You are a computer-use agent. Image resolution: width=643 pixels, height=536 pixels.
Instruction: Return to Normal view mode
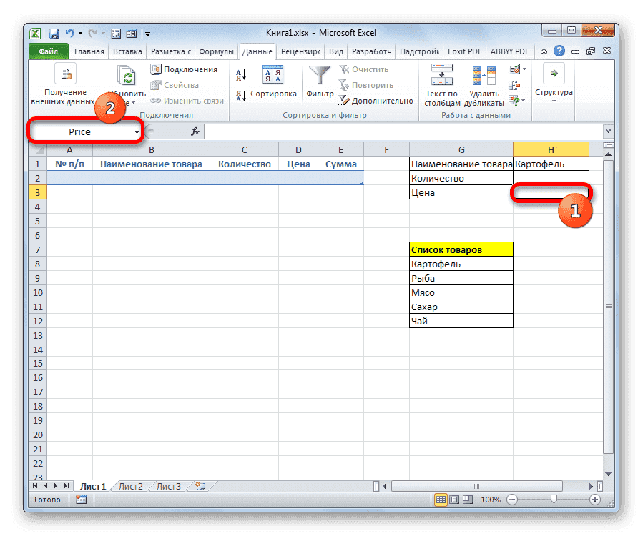pyautogui.click(x=441, y=499)
